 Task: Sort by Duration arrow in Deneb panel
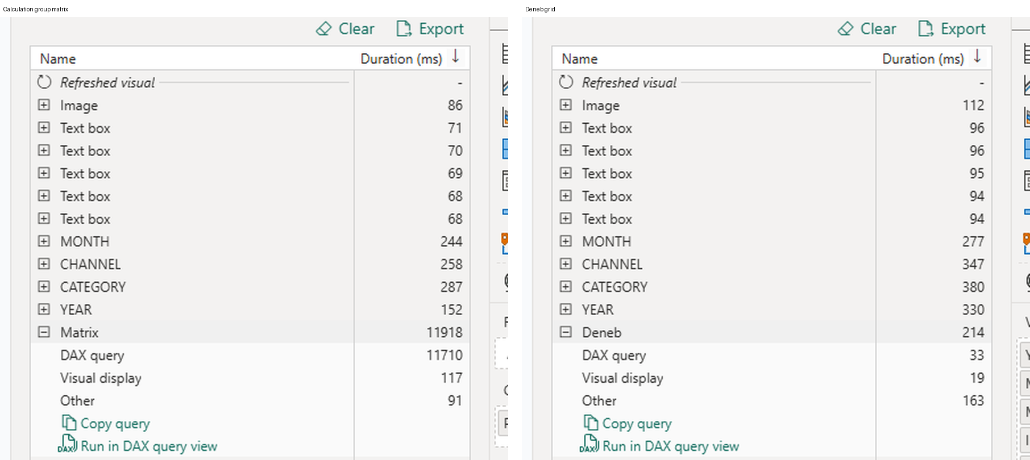click(977, 57)
